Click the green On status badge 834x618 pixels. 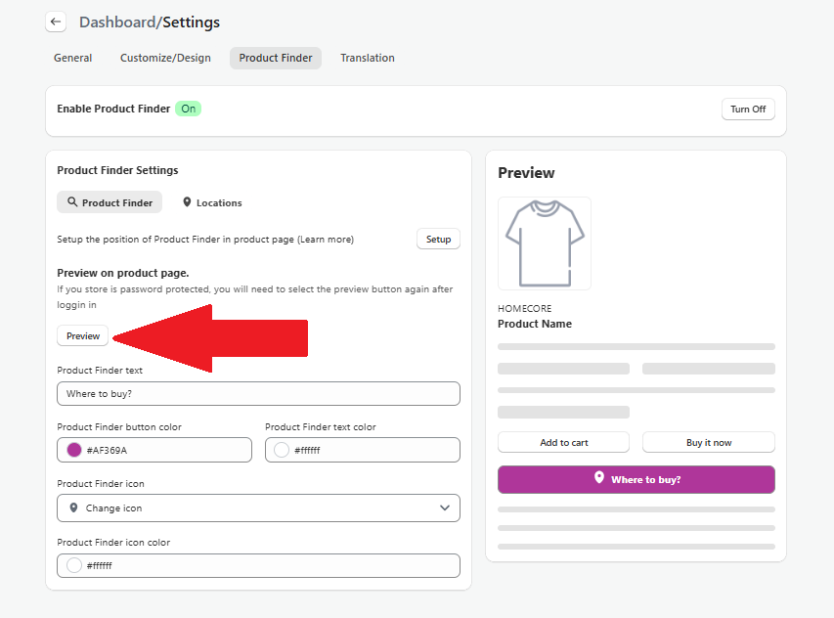coord(188,109)
